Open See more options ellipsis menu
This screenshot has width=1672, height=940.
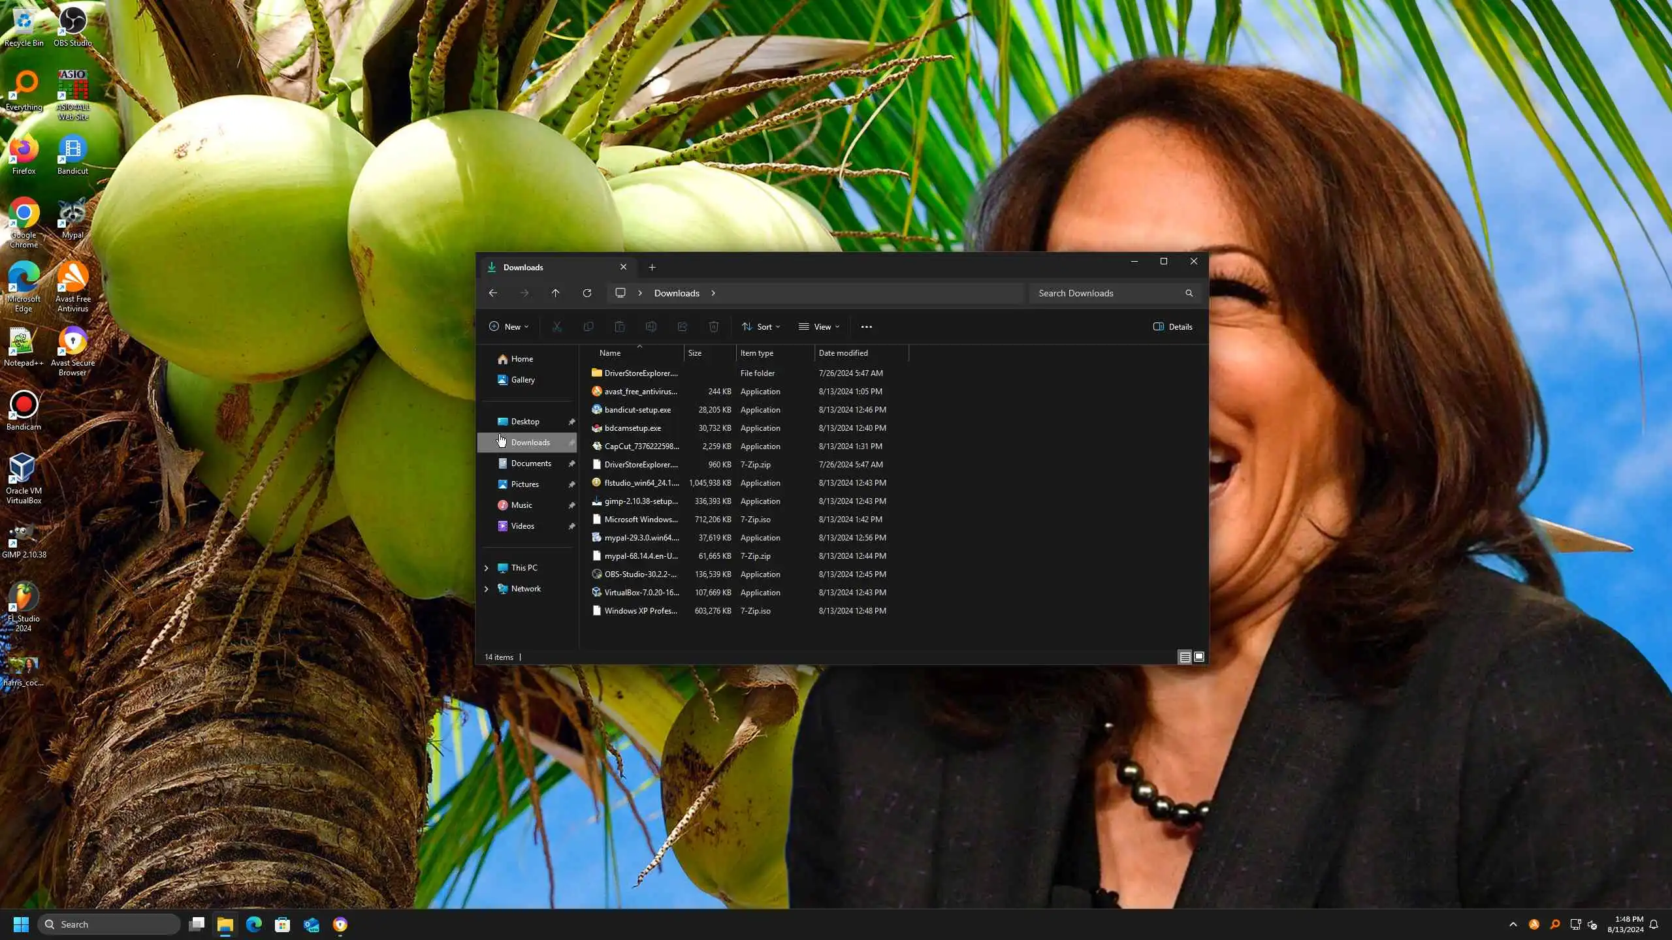point(866,326)
